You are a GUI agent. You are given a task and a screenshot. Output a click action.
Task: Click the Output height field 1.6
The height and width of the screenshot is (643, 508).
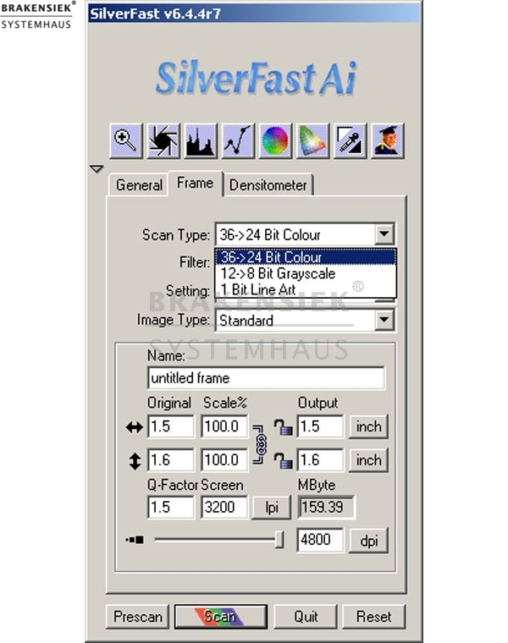[320, 459]
